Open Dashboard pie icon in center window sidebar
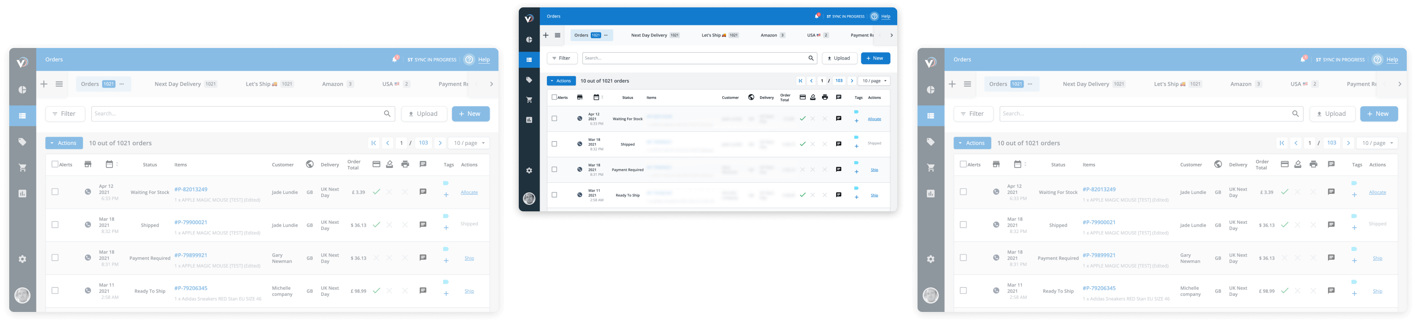Screen dimensions: 1416x323 529,40
